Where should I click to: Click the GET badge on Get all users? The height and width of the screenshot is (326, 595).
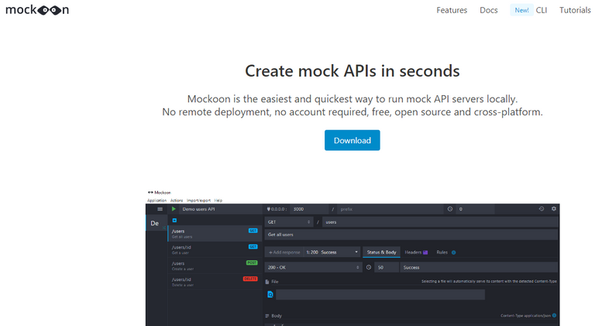point(253,231)
